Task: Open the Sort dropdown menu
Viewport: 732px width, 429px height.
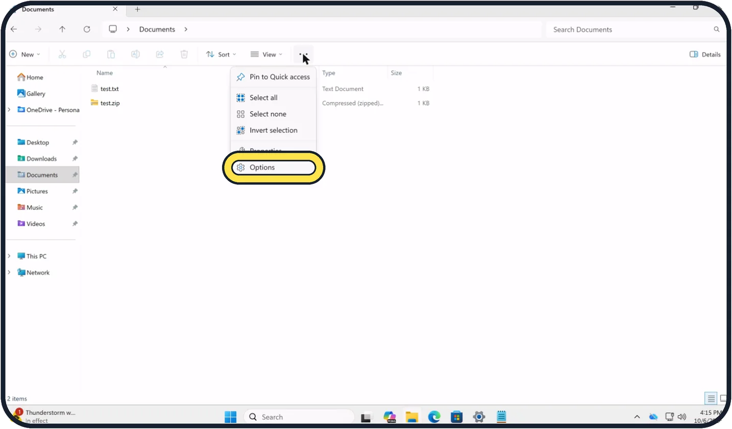Action: pyautogui.click(x=221, y=54)
